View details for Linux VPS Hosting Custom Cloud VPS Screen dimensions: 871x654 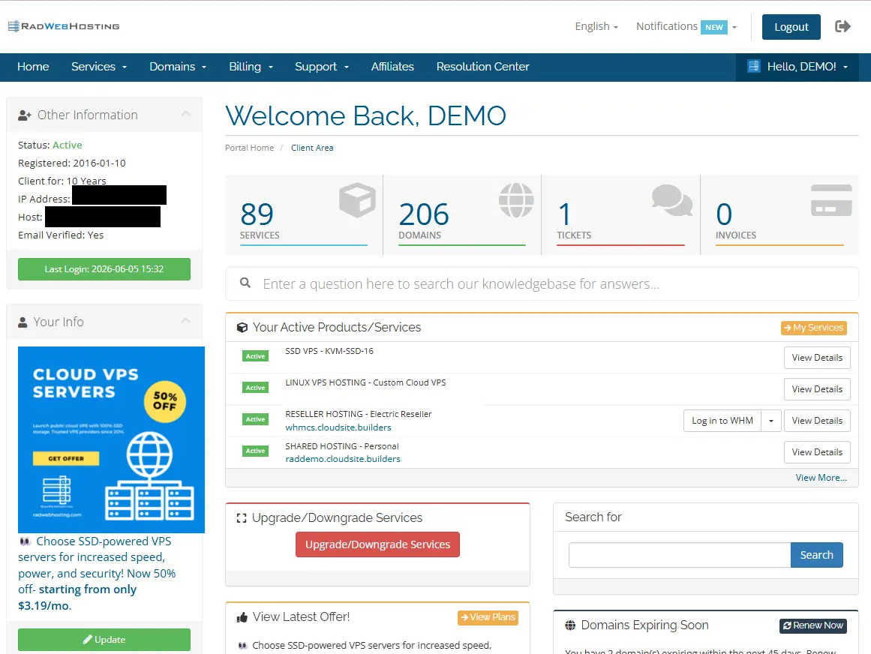817,389
